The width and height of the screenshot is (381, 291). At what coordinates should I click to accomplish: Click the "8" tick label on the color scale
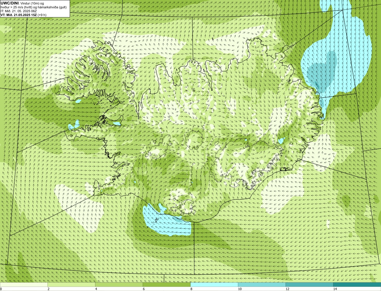[191, 289]
